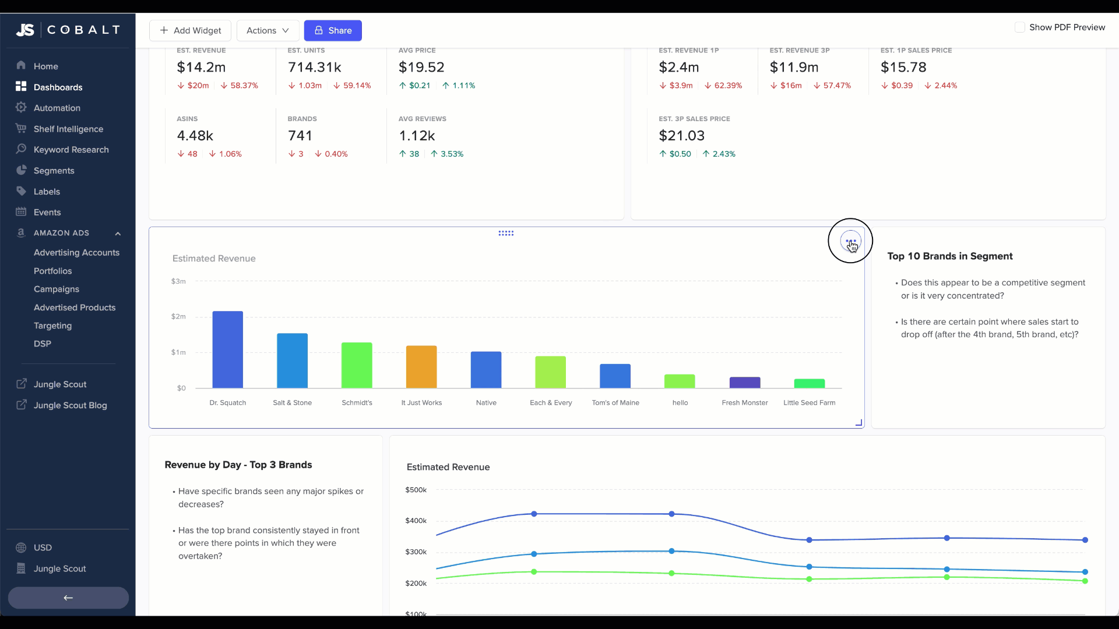The height and width of the screenshot is (629, 1119).
Task: Click the Share button
Action: (x=333, y=30)
